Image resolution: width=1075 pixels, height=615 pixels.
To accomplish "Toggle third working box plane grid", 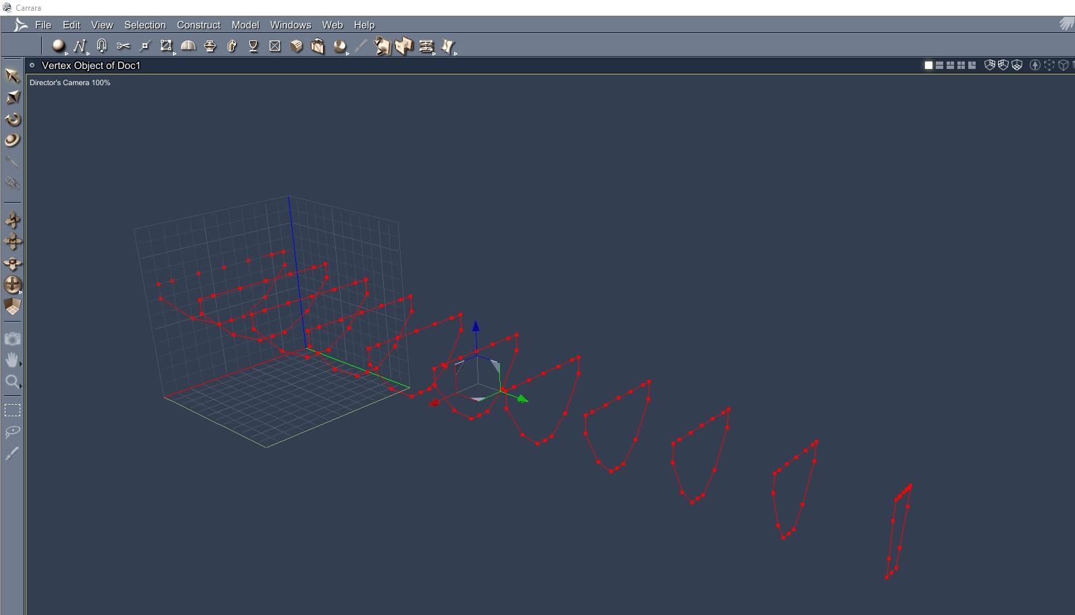I will point(1017,66).
